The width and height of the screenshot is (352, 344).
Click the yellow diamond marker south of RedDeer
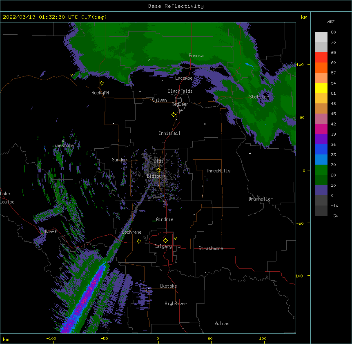174,115
